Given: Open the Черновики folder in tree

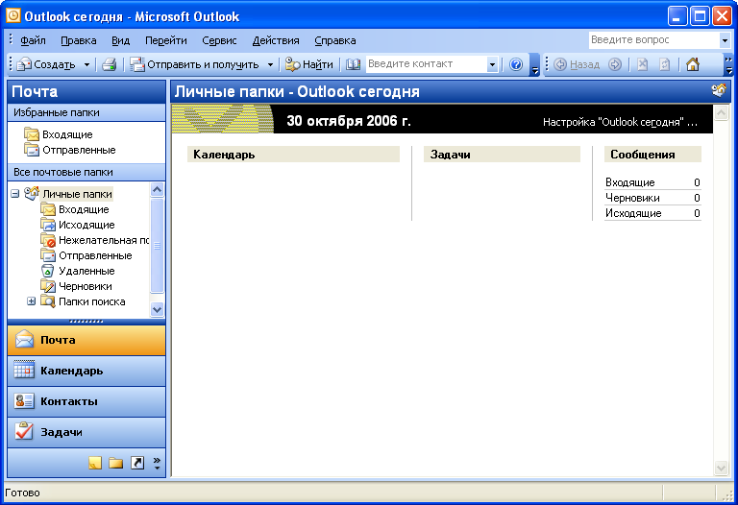Looking at the screenshot, I should tap(76, 286).
